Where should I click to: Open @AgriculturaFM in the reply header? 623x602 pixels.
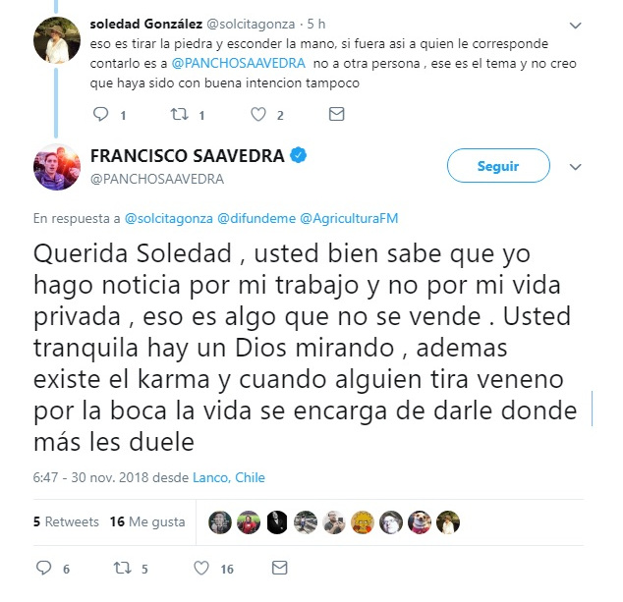pyautogui.click(x=349, y=218)
